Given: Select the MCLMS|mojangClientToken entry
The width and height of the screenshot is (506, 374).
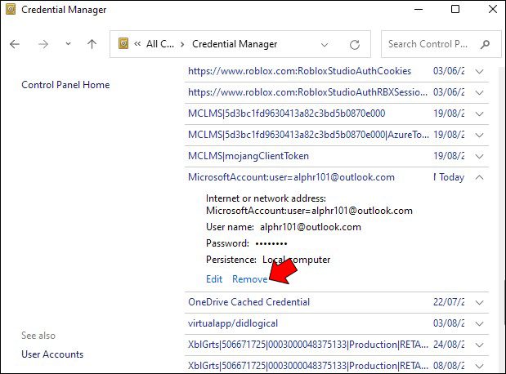Looking at the screenshot, I should click(x=249, y=156).
